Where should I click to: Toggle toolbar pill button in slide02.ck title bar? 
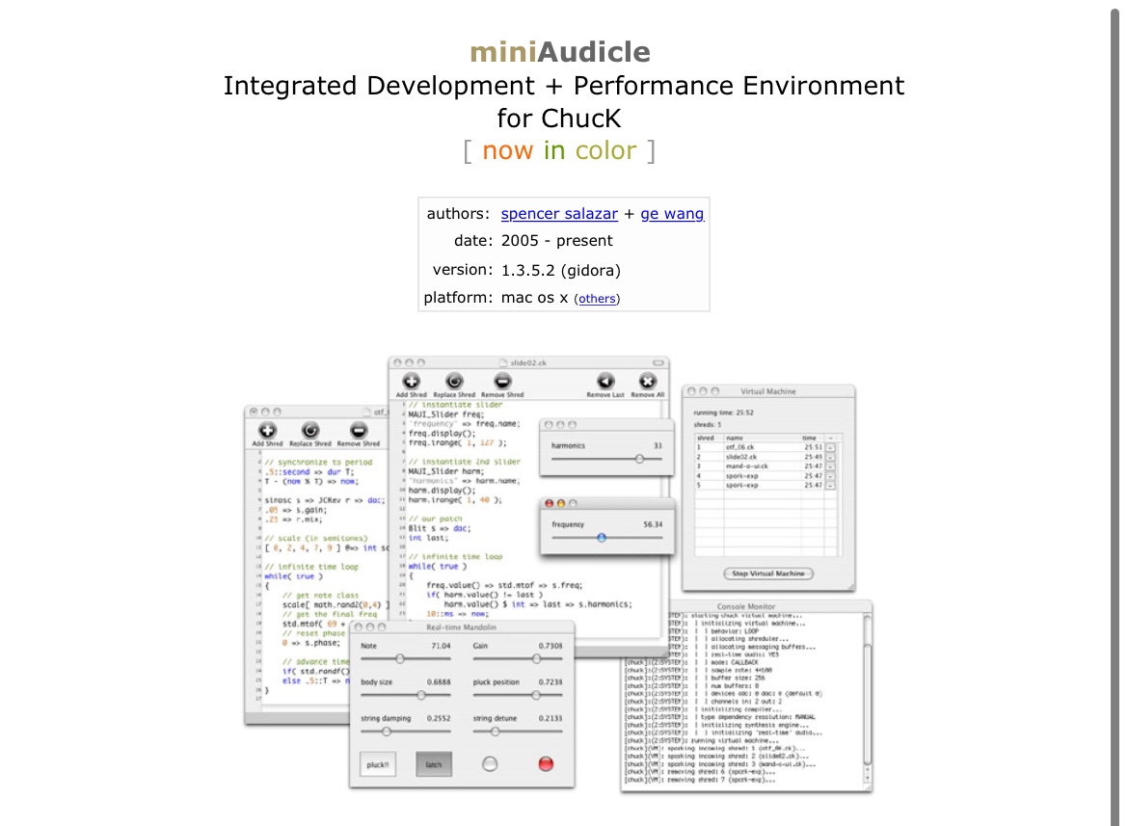pyautogui.click(x=658, y=363)
